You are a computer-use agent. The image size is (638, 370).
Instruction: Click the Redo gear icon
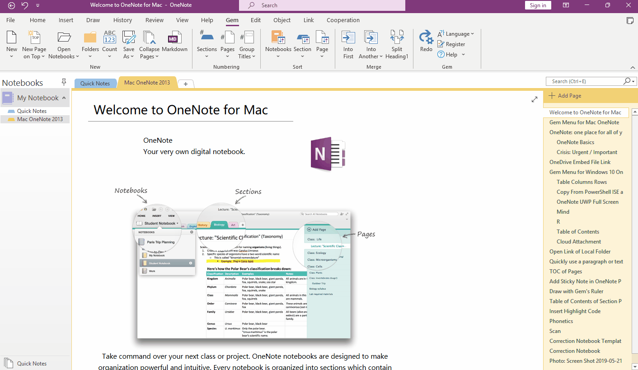click(426, 37)
